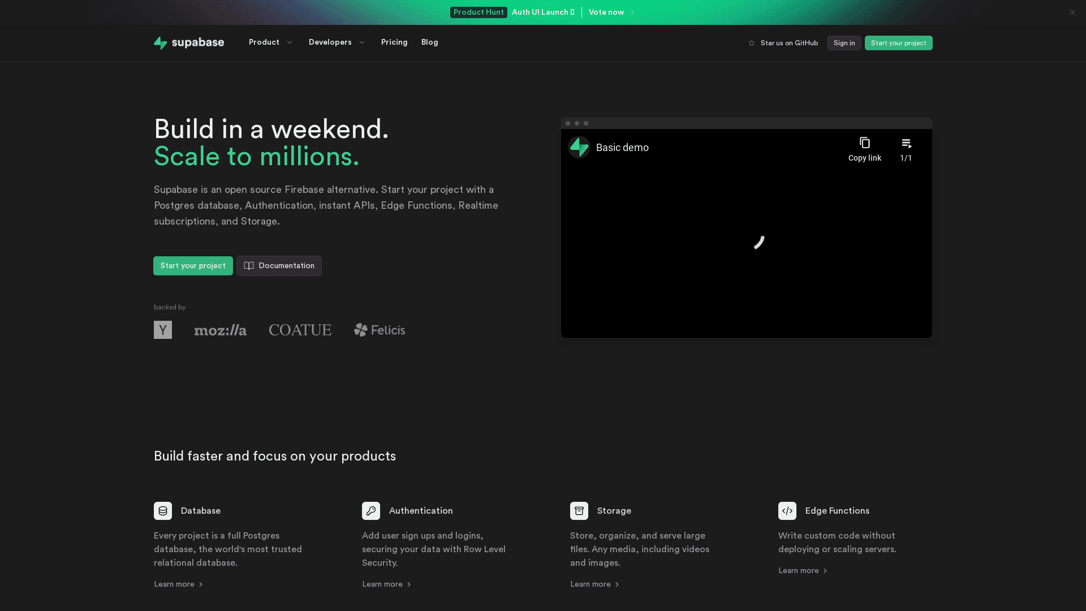Click the Basic demo video area
Screen dimensions: 1086x611
click(747, 243)
